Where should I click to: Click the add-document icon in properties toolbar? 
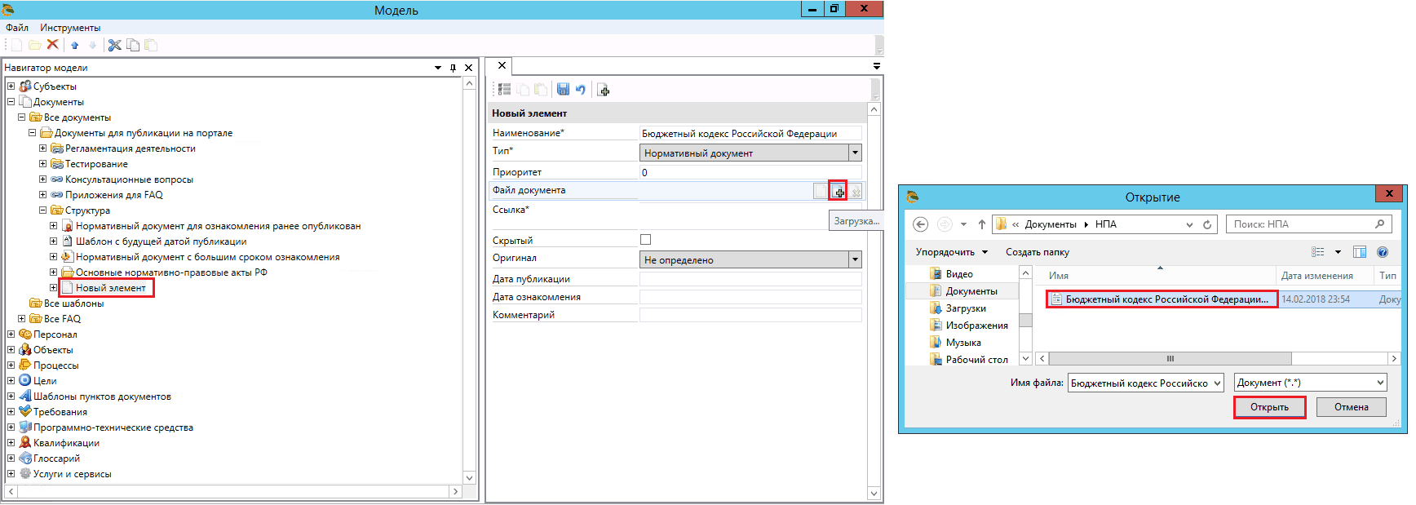pyautogui.click(x=604, y=90)
